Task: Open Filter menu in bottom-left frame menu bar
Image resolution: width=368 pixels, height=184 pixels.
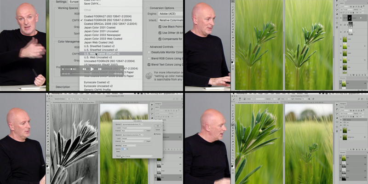Action: point(99,94)
